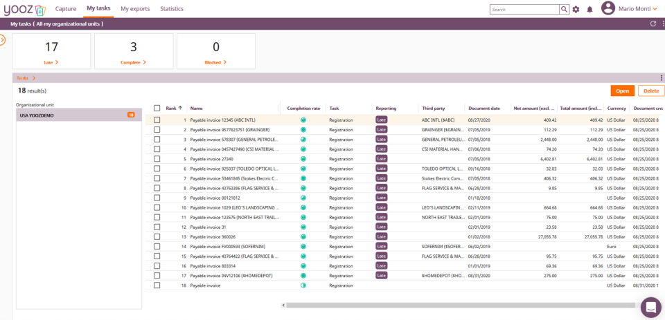Click Payable invoice 31 row name

click(209, 227)
